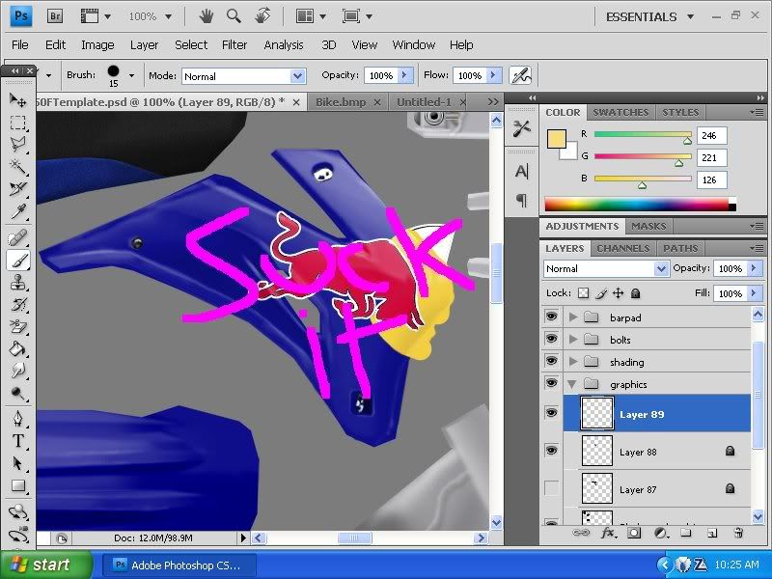Select the Move tool

point(17,100)
